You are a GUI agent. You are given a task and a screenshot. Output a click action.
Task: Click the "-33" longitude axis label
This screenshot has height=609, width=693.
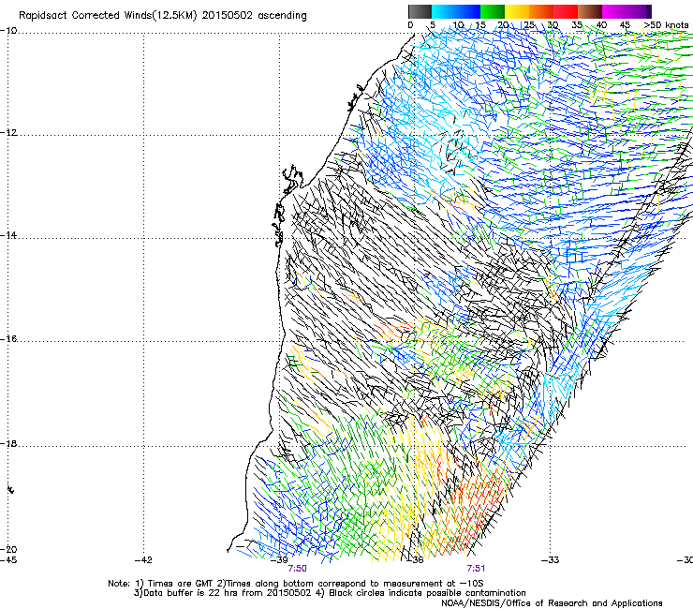(551, 560)
